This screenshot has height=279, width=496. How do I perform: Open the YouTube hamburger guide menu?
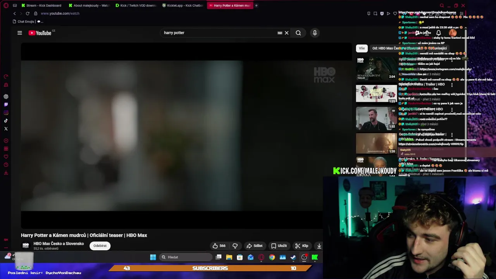[x=20, y=33]
